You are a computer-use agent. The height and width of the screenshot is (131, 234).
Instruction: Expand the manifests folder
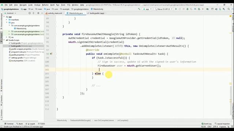pyautogui.click(x=7, y=20)
